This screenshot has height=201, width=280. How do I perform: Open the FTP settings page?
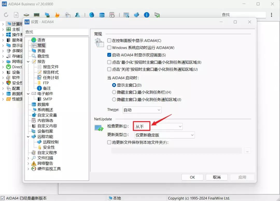tap(46, 83)
